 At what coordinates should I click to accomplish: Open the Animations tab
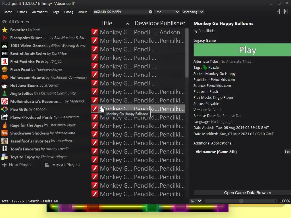[x=40, y=12]
